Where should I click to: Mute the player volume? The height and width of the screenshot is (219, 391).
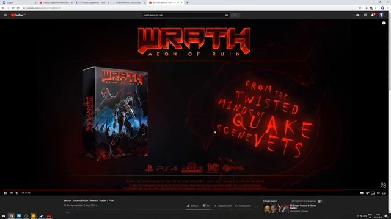[x=17, y=193]
